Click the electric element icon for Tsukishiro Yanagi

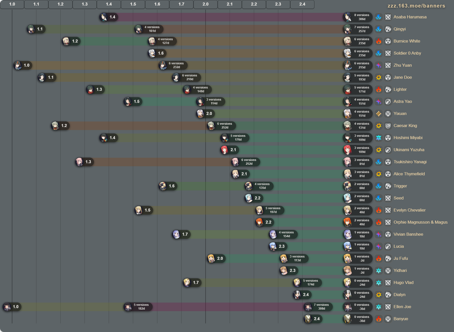pos(378,162)
